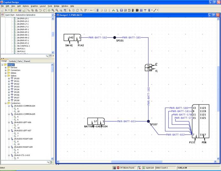Open the Window menu
Image resolution: width=221 pixels, height=171 pixels.
click(65, 6)
